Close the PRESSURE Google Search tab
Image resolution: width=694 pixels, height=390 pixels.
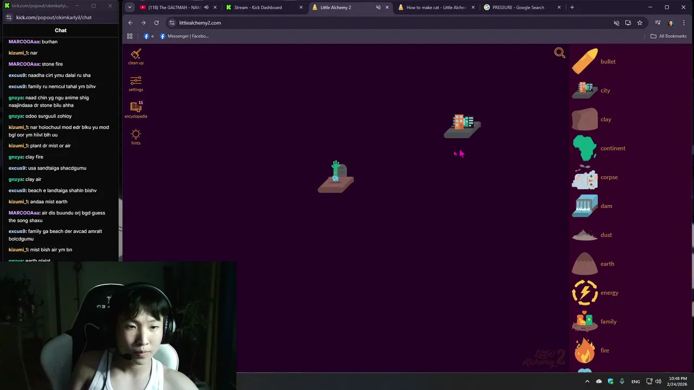click(558, 8)
